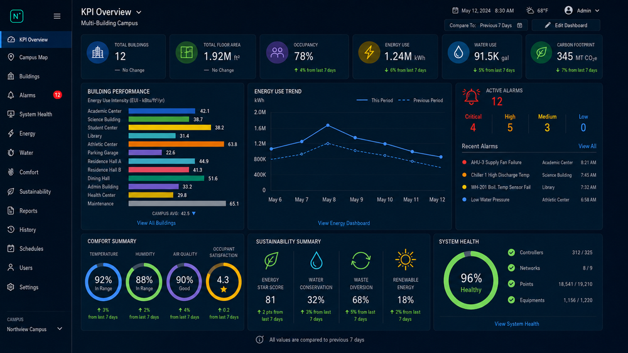This screenshot has width=628, height=353.
Task: Click the Energy Star Score leaf icon
Action: coord(271,260)
